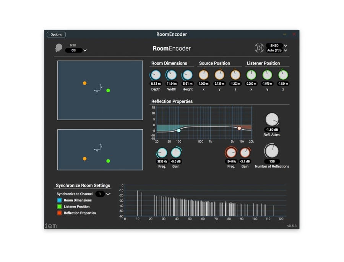Click the cyan low-shelf filter handle
The width and height of the screenshot is (344, 262).
tap(179, 130)
